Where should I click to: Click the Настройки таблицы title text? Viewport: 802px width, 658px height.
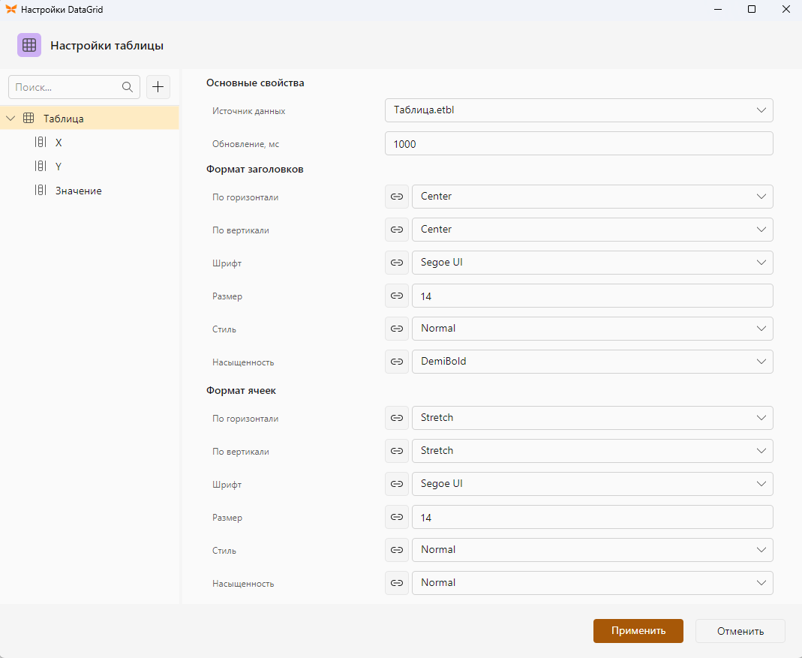coord(107,46)
